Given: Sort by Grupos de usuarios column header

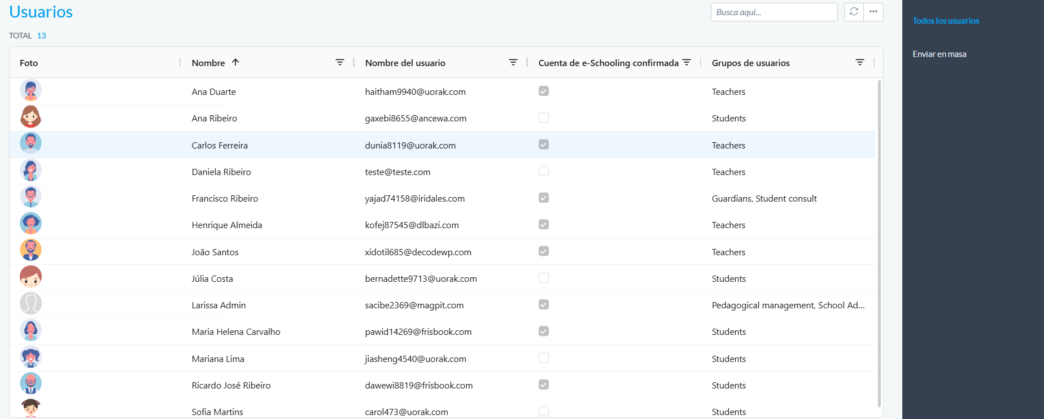Looking at the screenshot, I should 750,63.
